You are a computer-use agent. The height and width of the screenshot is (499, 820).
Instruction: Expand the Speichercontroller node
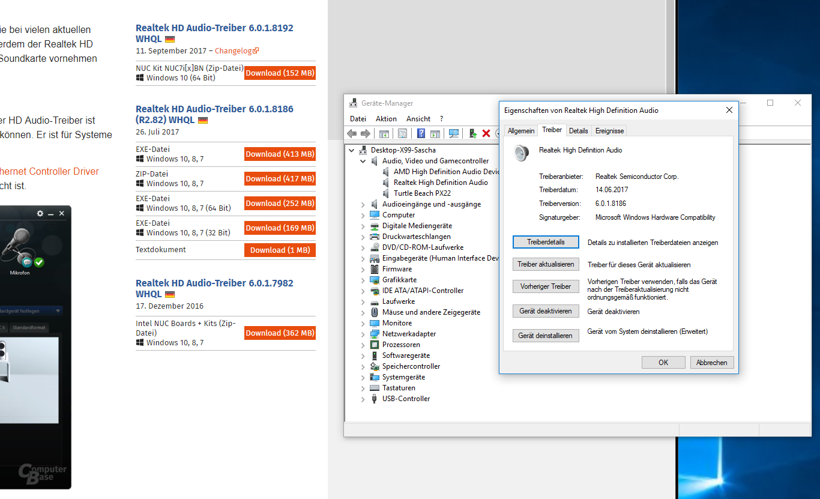coord(363,367)
